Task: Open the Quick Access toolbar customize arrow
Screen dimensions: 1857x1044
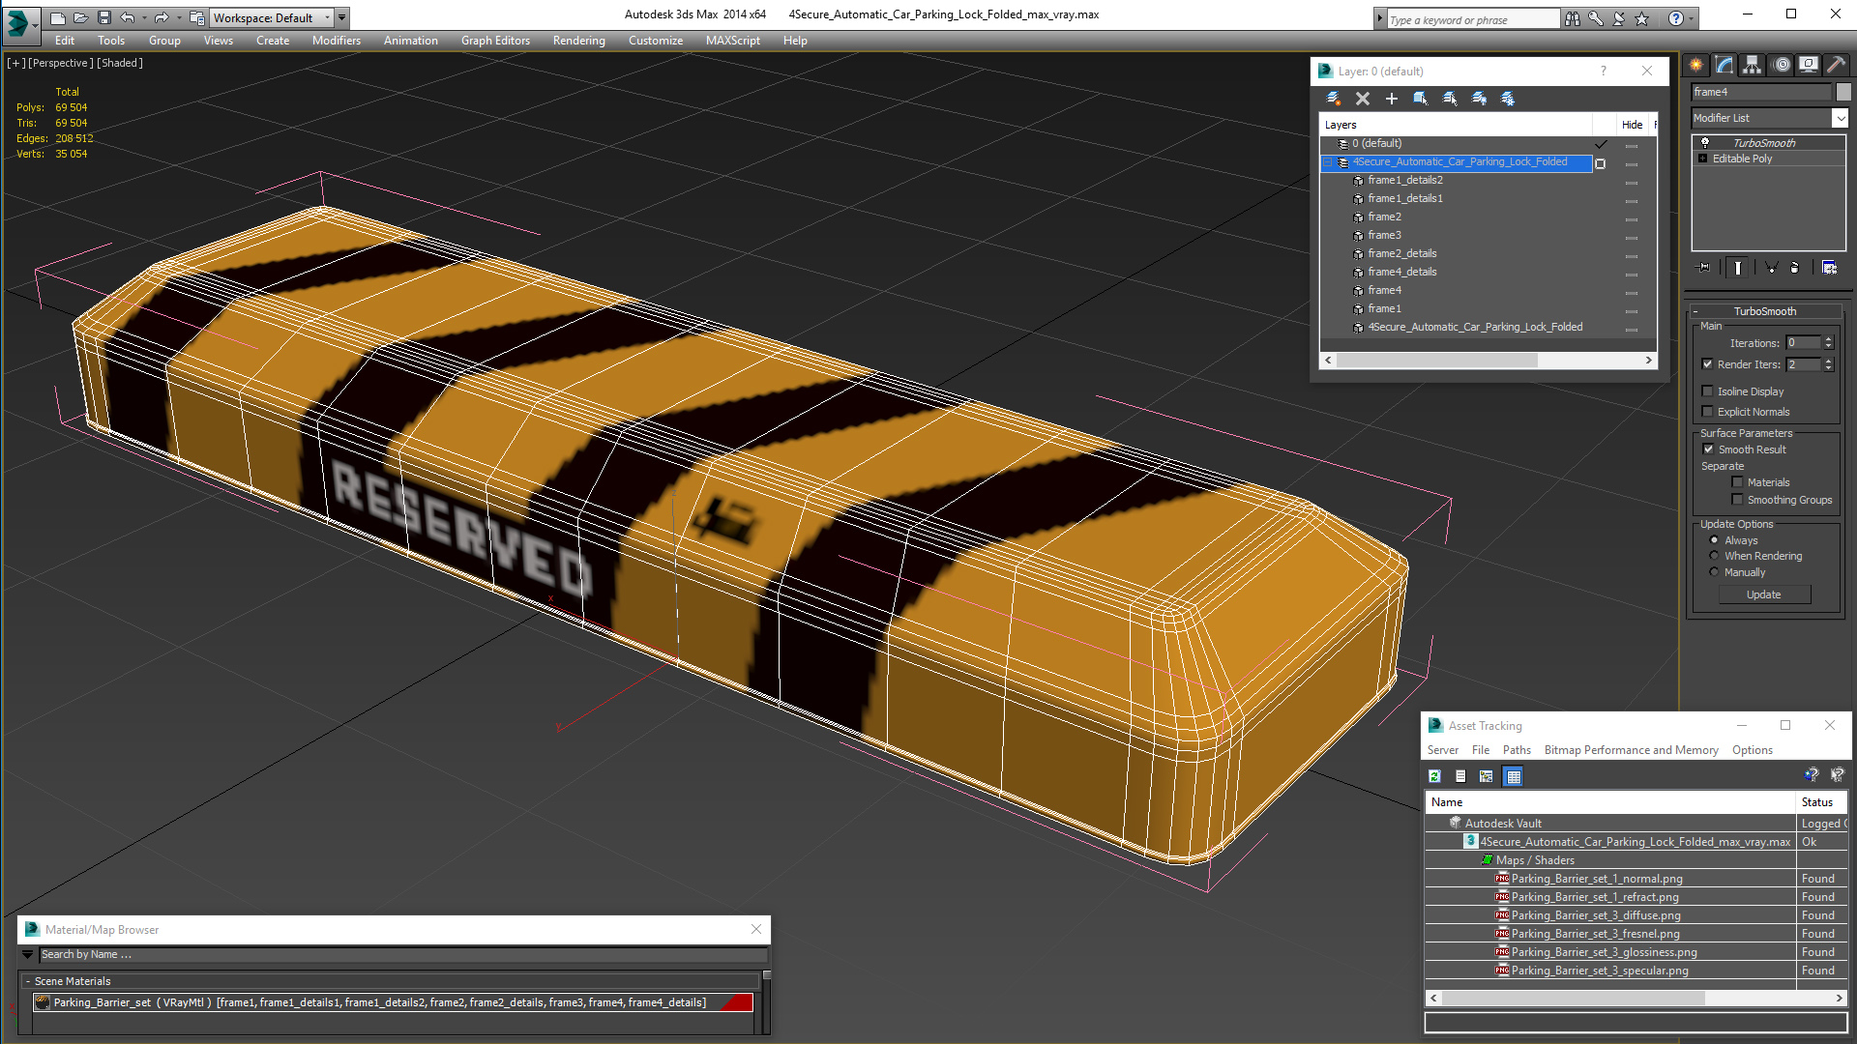Action: click(x=342, y=17)
